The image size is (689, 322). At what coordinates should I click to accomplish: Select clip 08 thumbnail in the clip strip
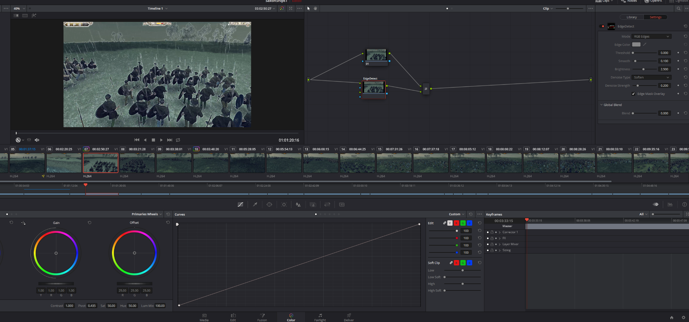pyautogui.click(x=137, y=163)
